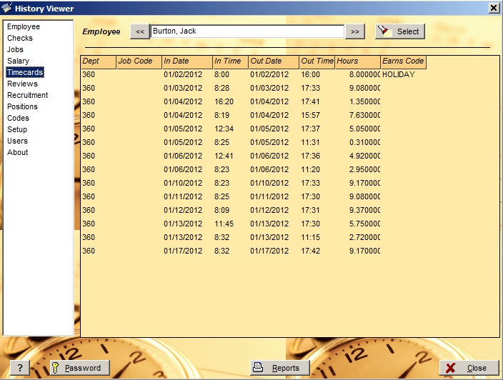Click the flashlight icon on Select button
Viewport: 503px width, 380px height.
click(x=384, y=31)
